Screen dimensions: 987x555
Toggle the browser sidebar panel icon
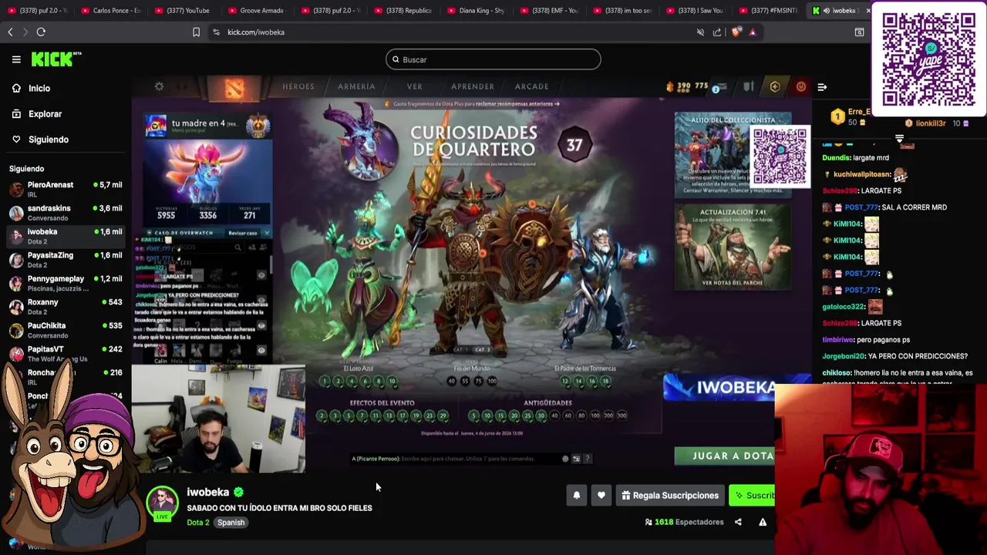tap(859, 32)
